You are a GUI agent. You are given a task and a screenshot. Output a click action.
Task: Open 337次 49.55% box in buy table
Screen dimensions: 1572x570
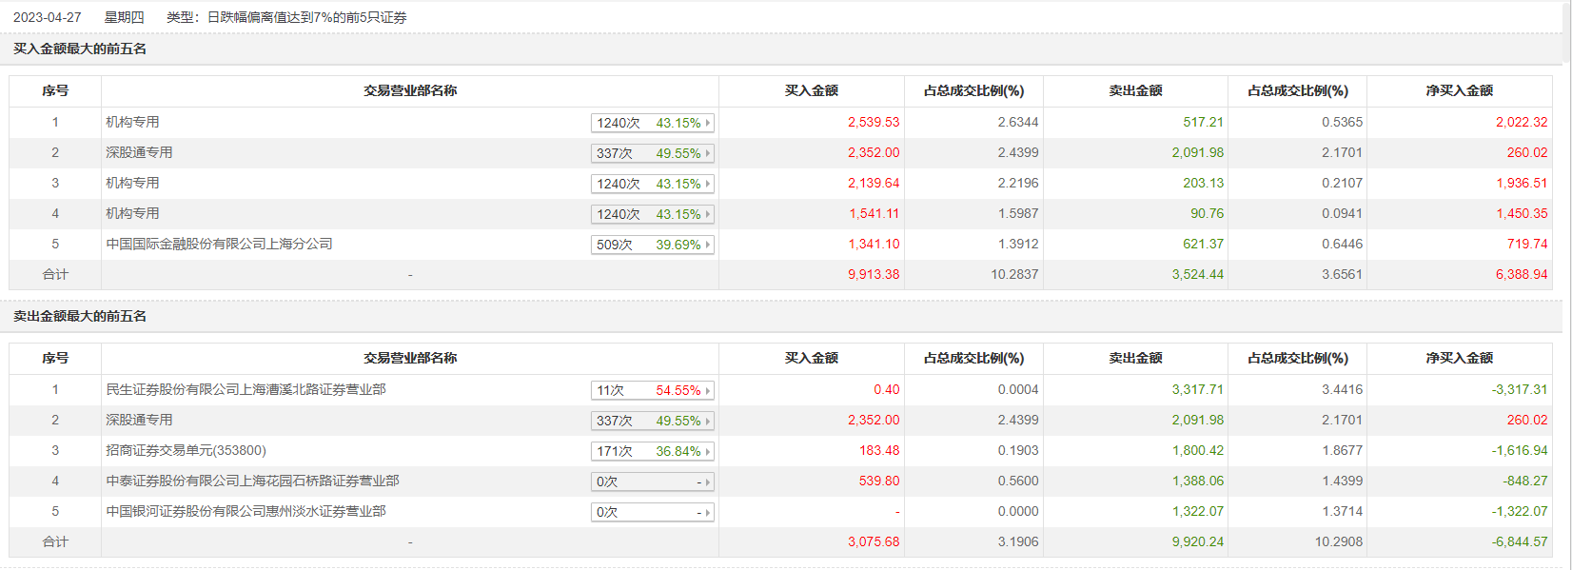coord(652,153)
